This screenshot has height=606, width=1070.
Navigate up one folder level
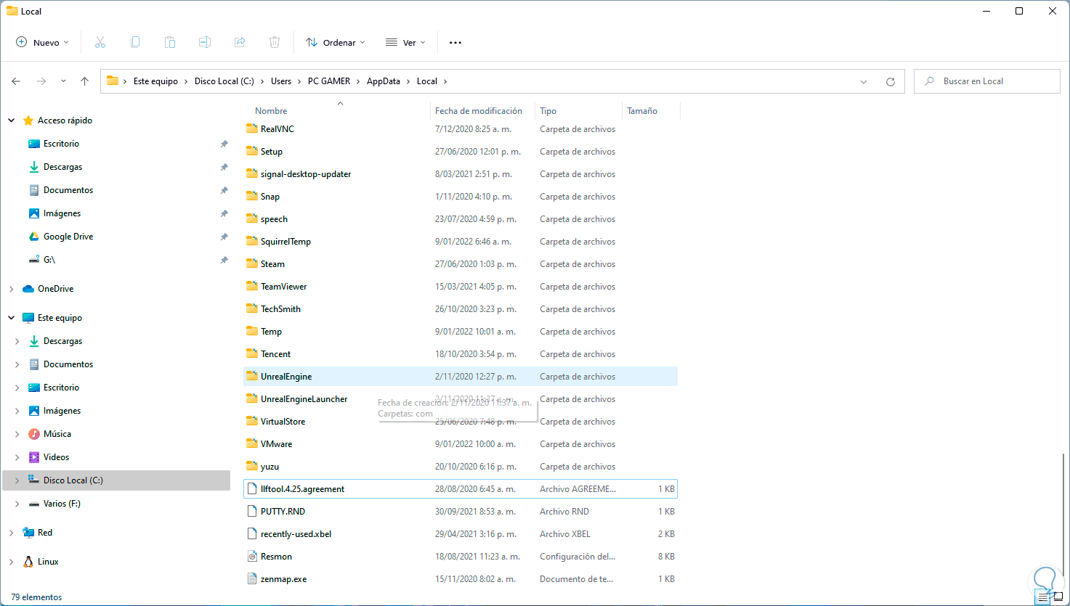tap(84, 81)
